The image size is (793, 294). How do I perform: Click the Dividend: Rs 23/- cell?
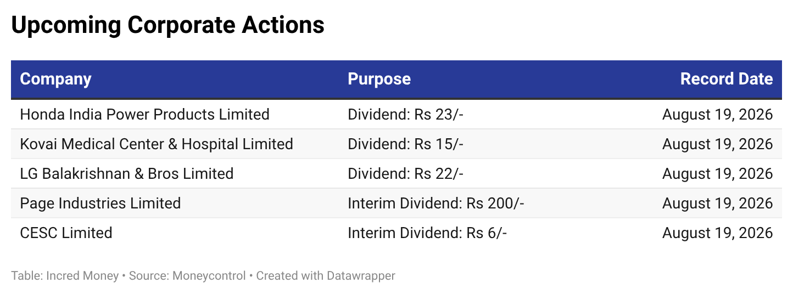(406, 115)
